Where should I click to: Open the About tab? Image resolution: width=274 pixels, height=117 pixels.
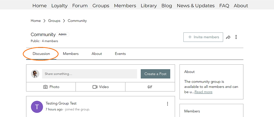coord(97,54)
